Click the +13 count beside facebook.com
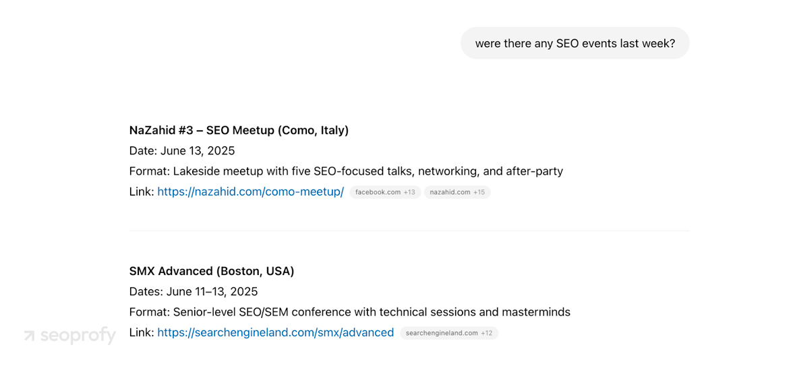The height and width of the screenshot is (370, 789). [409, 192]
